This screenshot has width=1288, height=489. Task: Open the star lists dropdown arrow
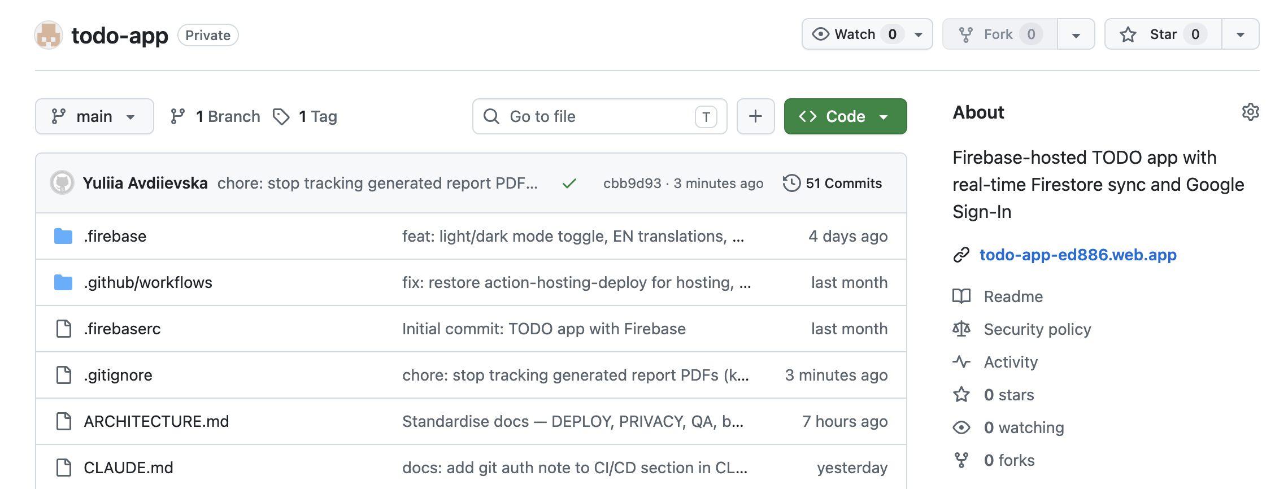pos(1240,34)
